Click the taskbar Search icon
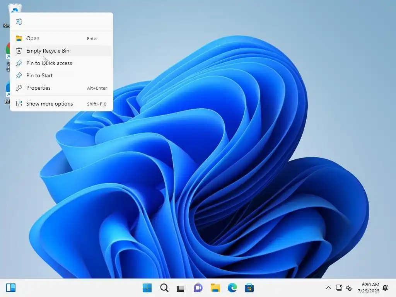This screenshot has height=297, width=396. coord(164,288)
